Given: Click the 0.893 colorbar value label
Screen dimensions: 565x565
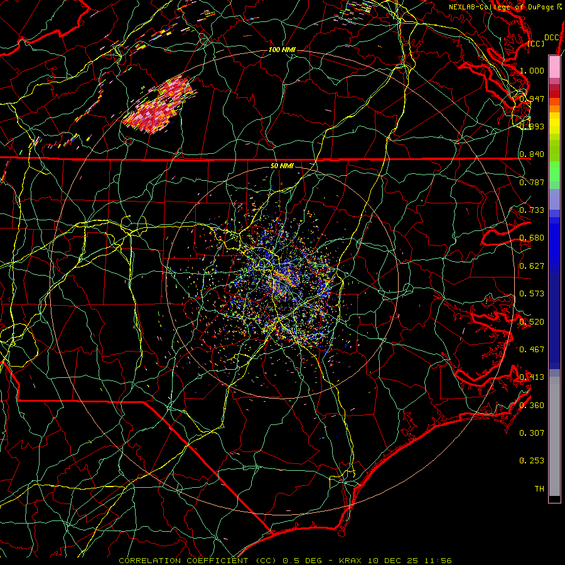Looking at the screenshot, I should (x=532, y=126).
